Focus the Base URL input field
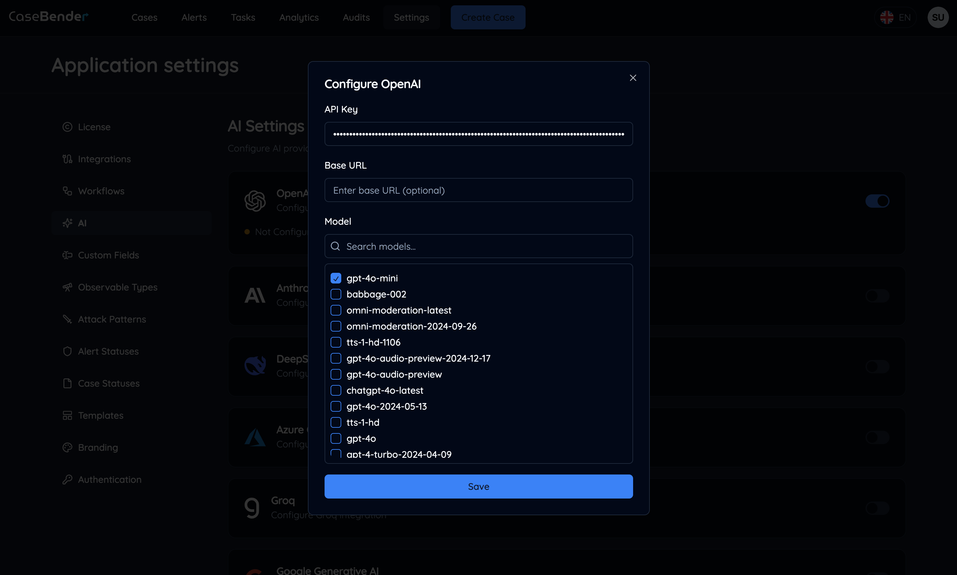The height and width of the screenshot is (575, 957). click(x=478, y=190)
